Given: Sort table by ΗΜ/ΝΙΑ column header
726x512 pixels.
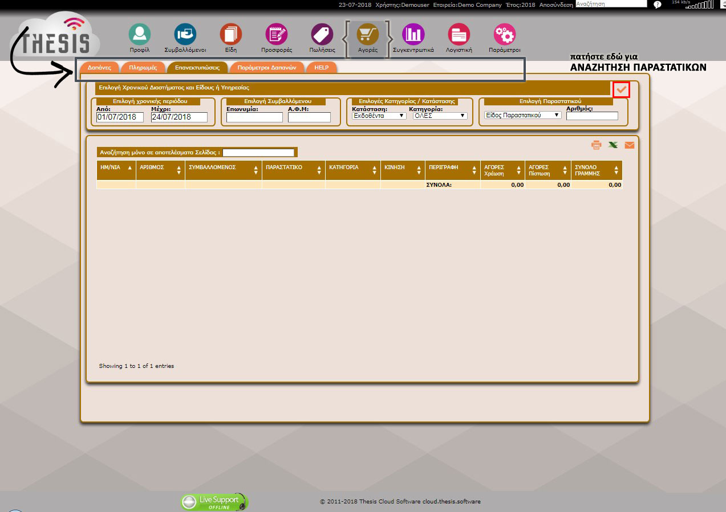Looking at the screenshot, I should click(116, 168).
